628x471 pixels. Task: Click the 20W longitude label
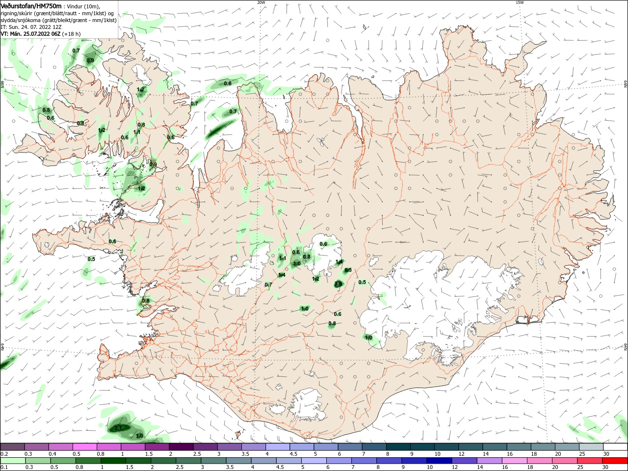click(x=261, y=2)
